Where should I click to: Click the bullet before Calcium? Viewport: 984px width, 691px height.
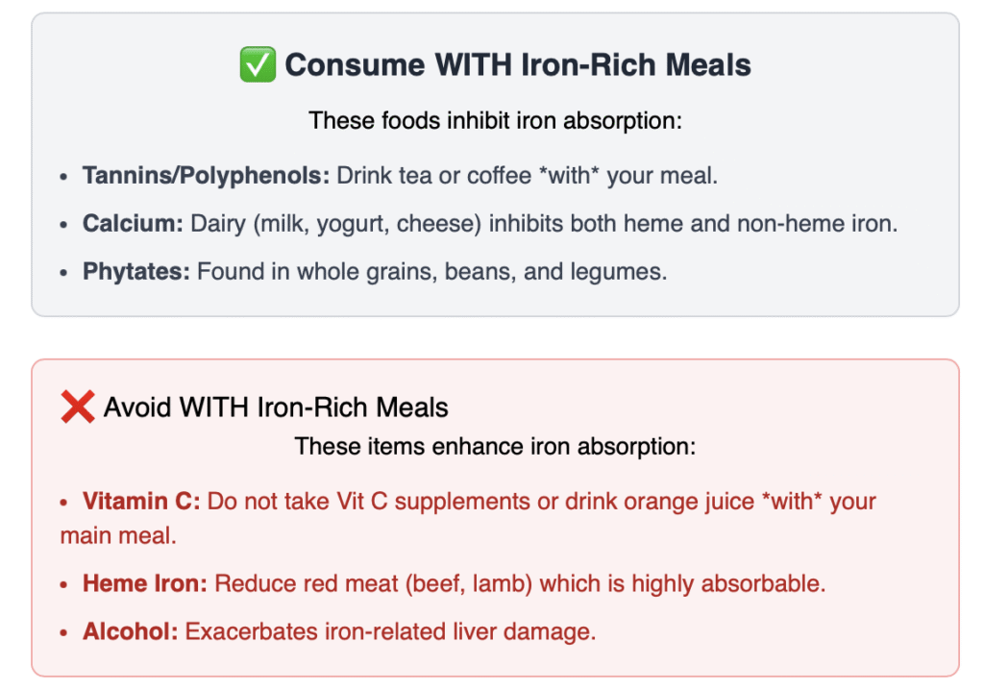[64, 226]
